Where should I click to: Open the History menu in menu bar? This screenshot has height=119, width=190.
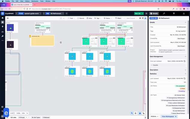(27, 1)
